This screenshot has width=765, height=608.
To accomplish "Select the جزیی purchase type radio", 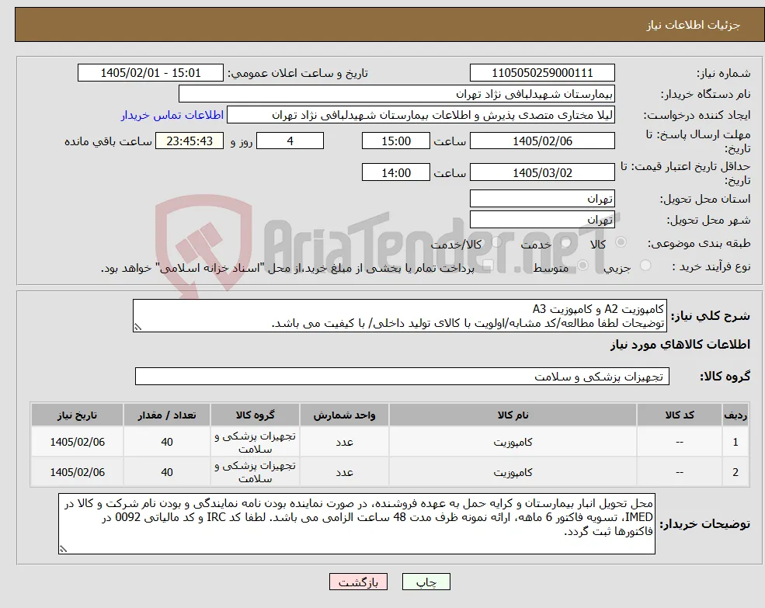I will [x=645, y=266].
